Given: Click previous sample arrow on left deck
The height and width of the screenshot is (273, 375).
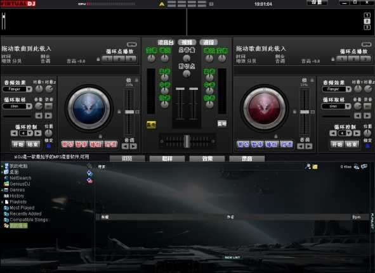Looking at the screenshot, I should [39, 116].
